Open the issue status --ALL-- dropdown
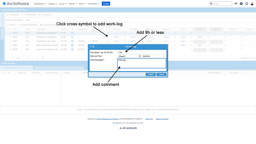The width and height of the screenshot is (256, 144). 31,20
